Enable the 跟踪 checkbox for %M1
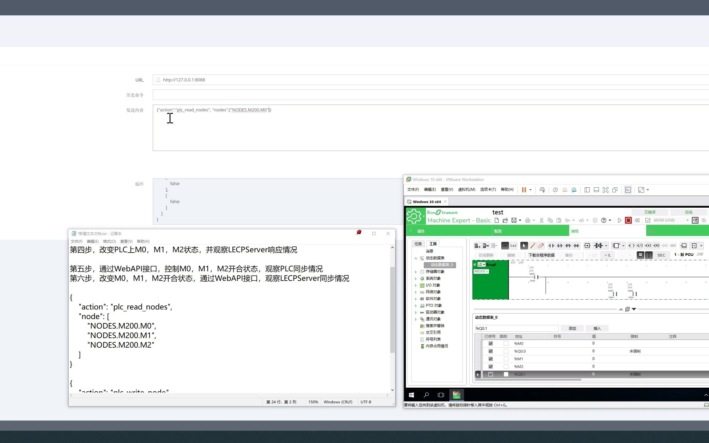 506,359
